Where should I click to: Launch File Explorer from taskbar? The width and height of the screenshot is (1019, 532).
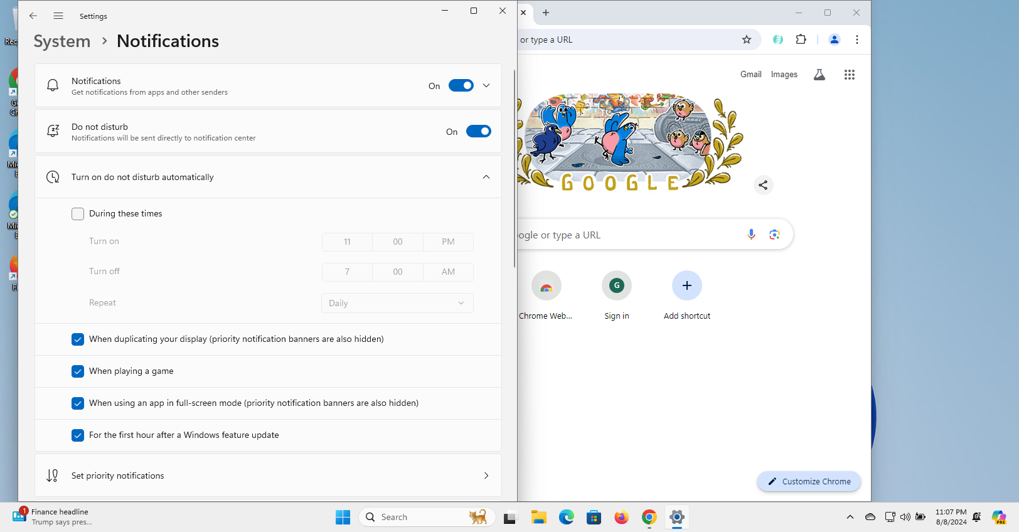[x=539, y=517]
